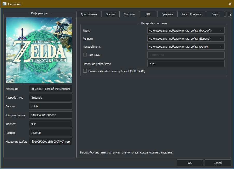Open the Часовой пояс timezone dropdown
Viewport: 234px width, 169px height.
(186, 47)
